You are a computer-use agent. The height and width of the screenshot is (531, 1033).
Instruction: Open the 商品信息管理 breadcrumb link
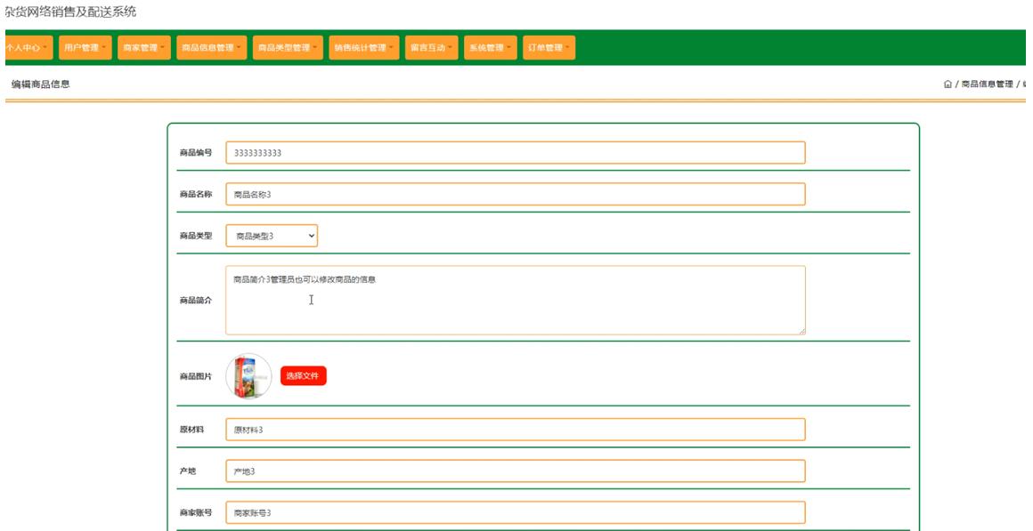[987, 84]
